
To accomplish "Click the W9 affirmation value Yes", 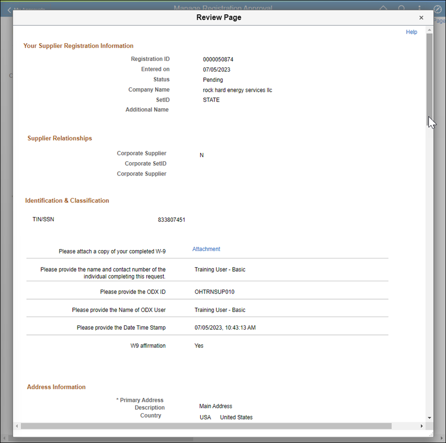I will tap(199, 346).
